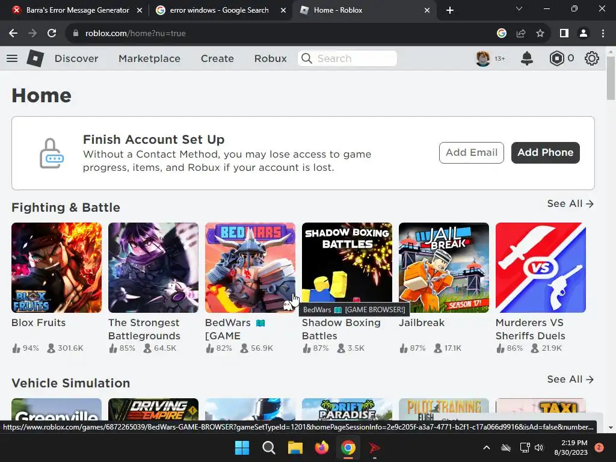The height and width of the screenshot is (462, 616).
Task: Open the volume tray icon
Action: point(539,448)
